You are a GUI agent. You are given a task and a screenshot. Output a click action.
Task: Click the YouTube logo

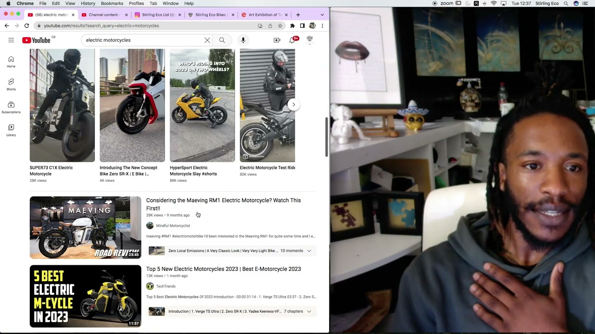click(x=36, y=40)
